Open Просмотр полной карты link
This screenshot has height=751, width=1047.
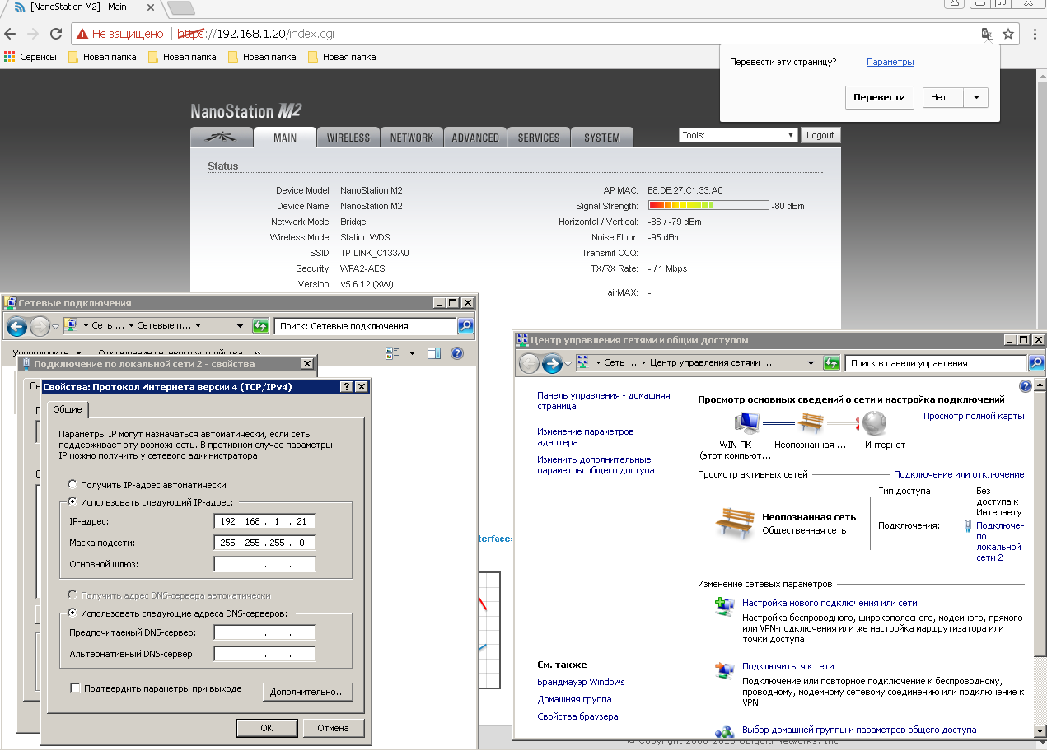point(974,416)
